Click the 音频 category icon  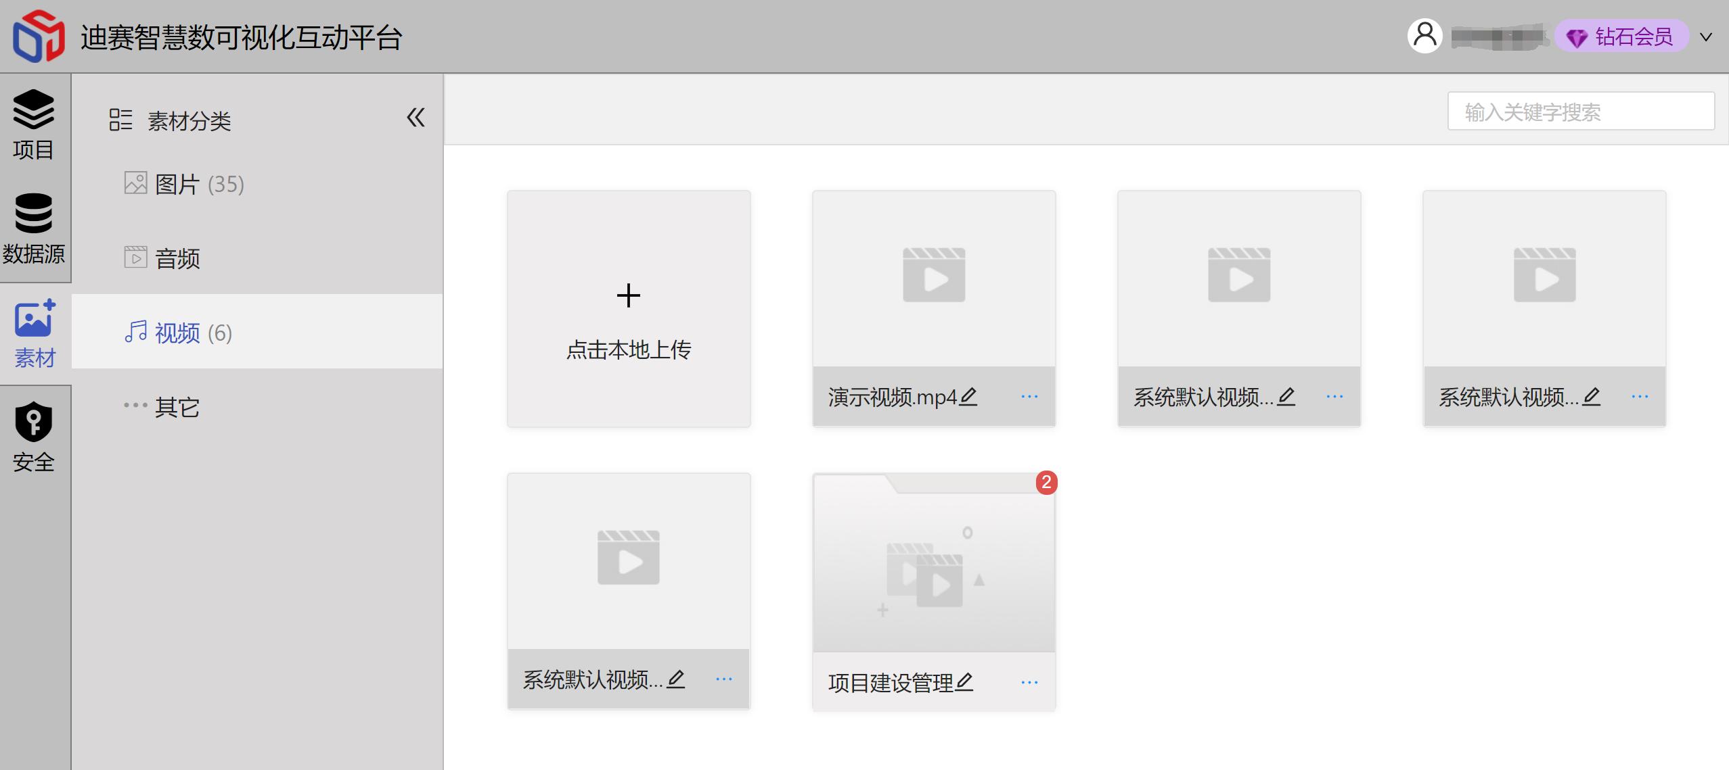[x=135, y=257]
